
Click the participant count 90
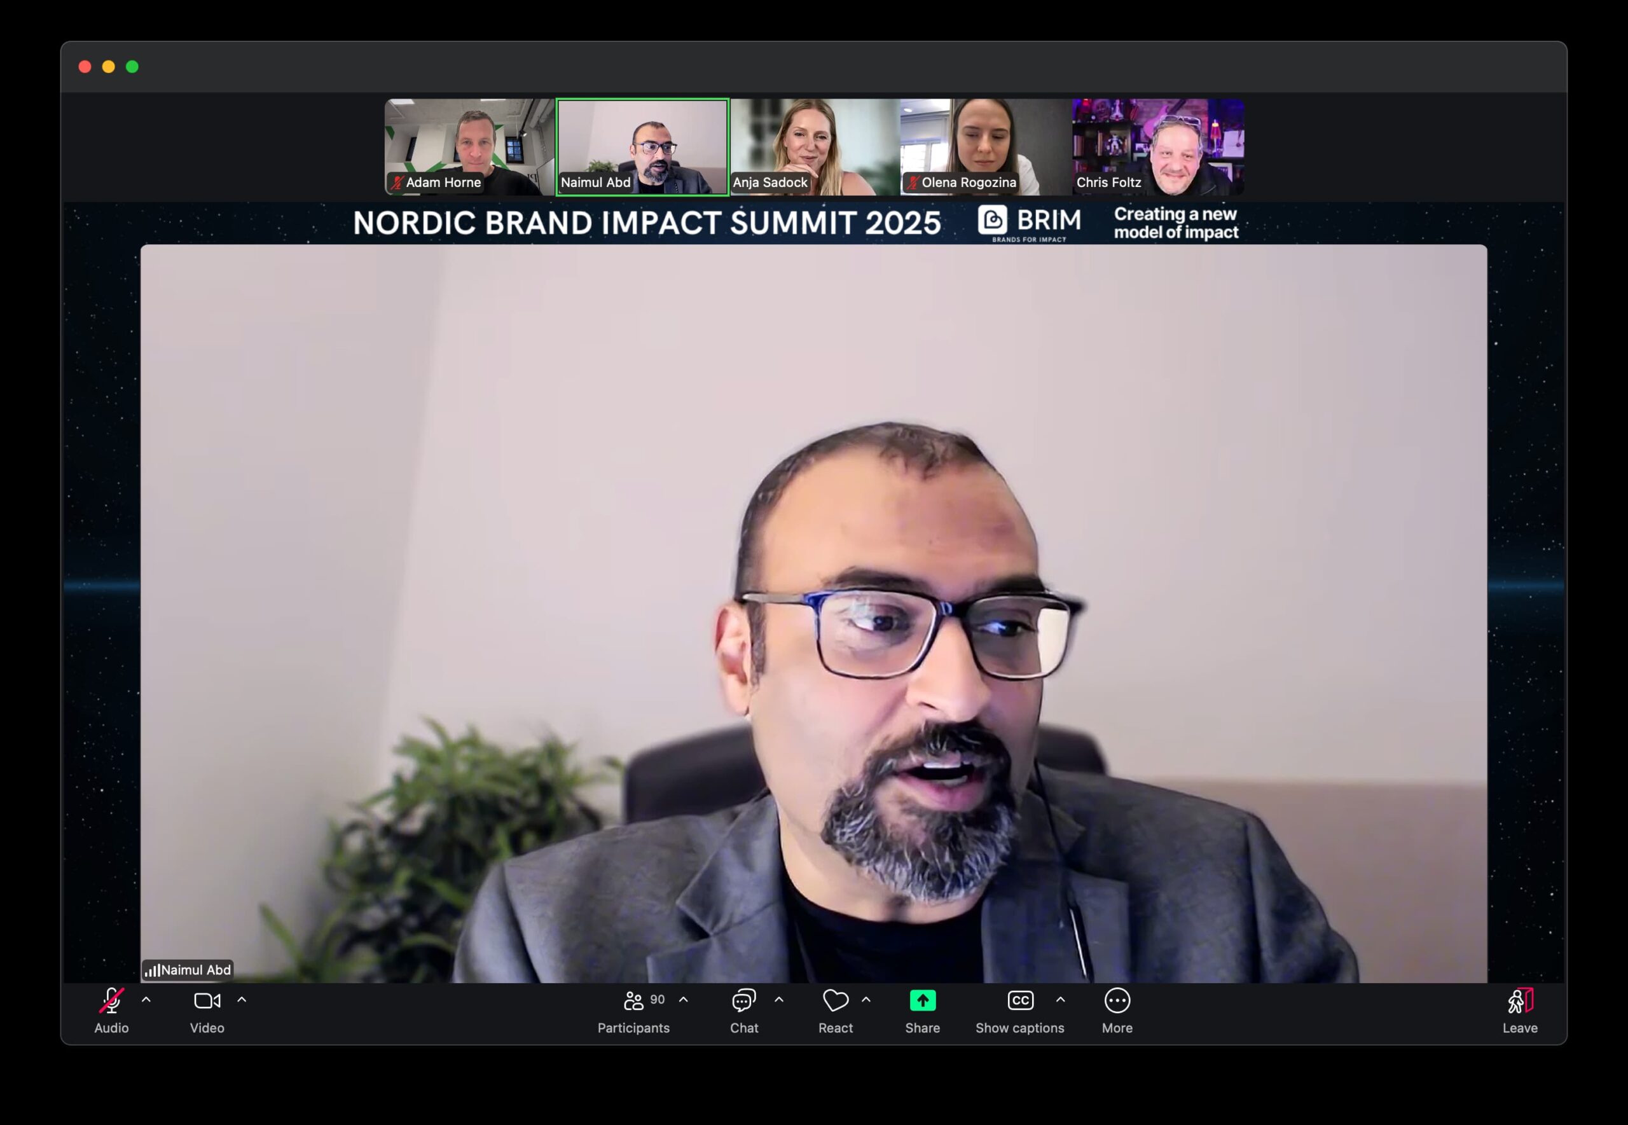657,1000
